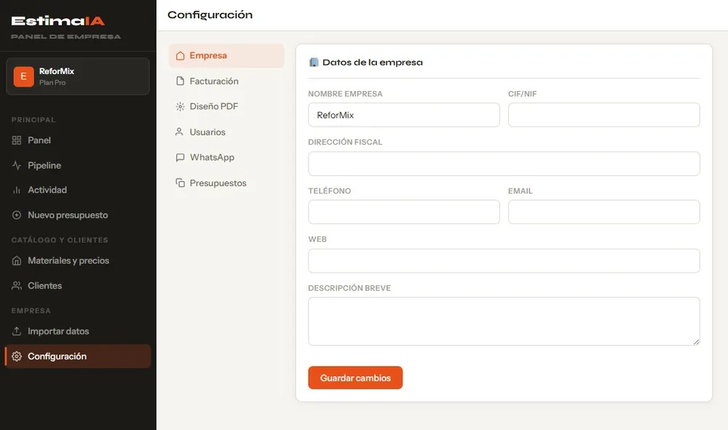This screenshot has height=430, width=728.
Task: Click the CATÁLOGO Y CLIENTES section label
Action: click(x=60, y=240)
